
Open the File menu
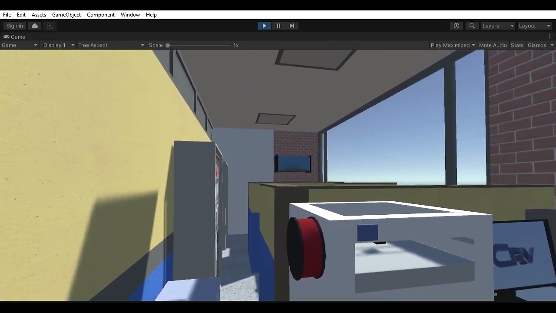(x=7, y=15)
